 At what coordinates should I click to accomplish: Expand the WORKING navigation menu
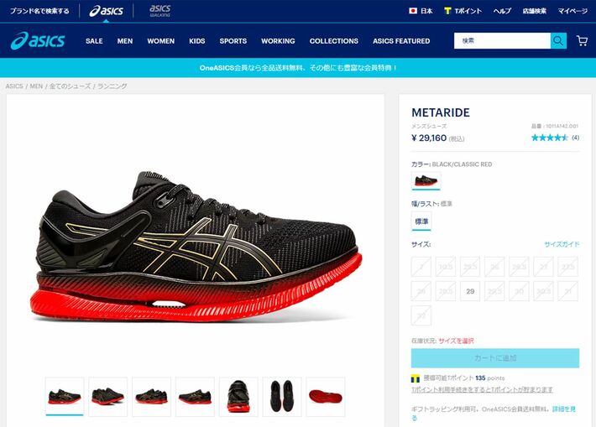click(x=278, y=41)
